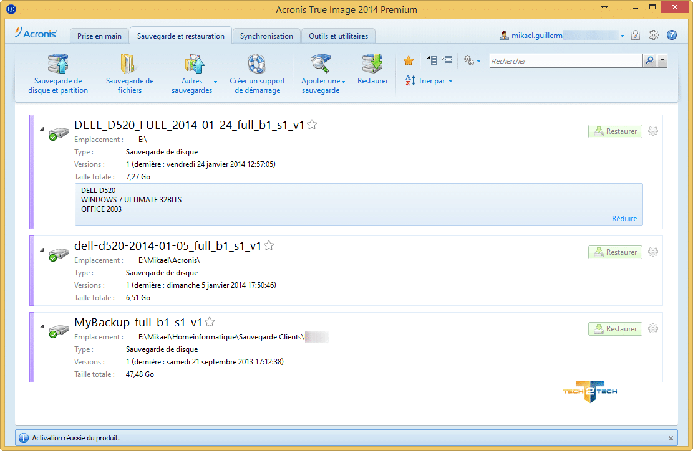Open Autres sauvegardes icon
Viewport: 693px width, 451px height.
194,64
